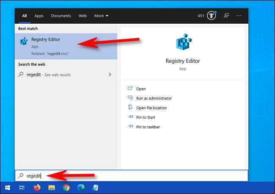Switch to the Documents tab
Viewport: 275px width, 194px height.
[x=61, y=16]
